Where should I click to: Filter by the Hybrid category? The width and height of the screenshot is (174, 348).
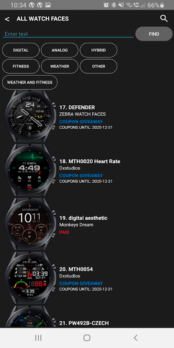click(x=98, y=50)
